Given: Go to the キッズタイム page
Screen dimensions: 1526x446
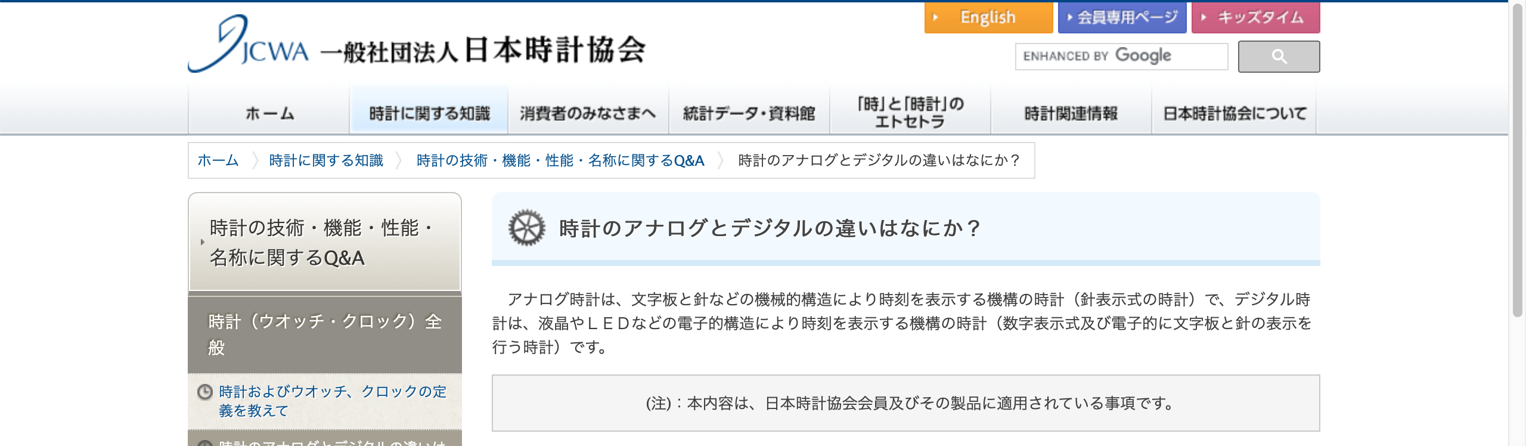Looking at the screenshot, I should click(1255, 17).
